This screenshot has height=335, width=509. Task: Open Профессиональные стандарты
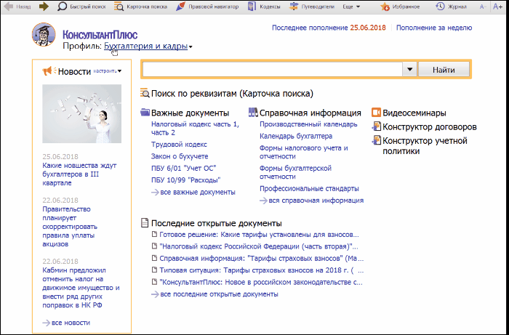(x=309, y=188)
